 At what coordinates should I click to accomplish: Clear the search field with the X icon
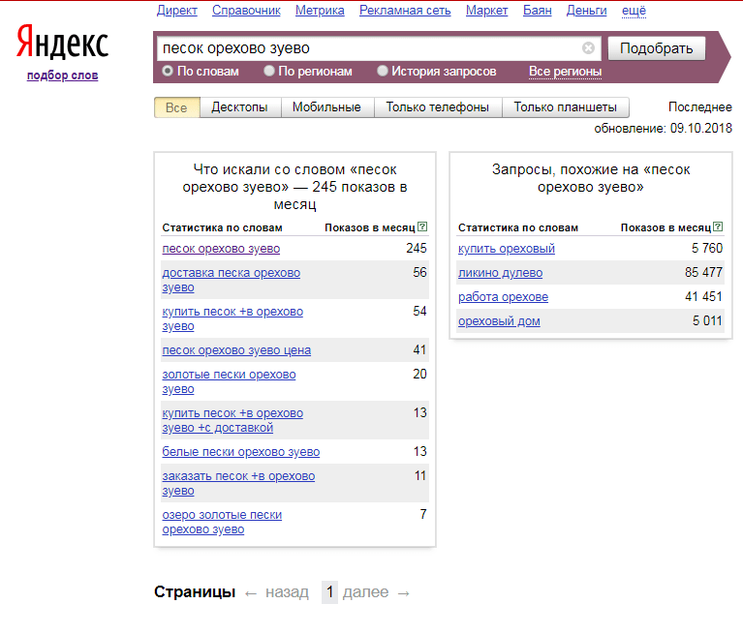[588, 47]
